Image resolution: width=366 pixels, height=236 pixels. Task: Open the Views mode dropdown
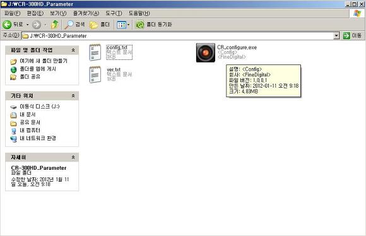pyautogui.click(x=123, y=25)
